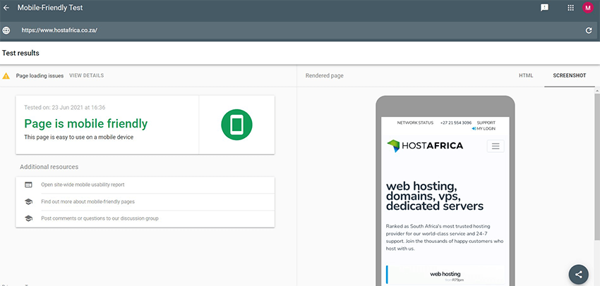This screenshot has height=286, width=600.
Task: Click the warning triangle icon
Action: [6, 75]
